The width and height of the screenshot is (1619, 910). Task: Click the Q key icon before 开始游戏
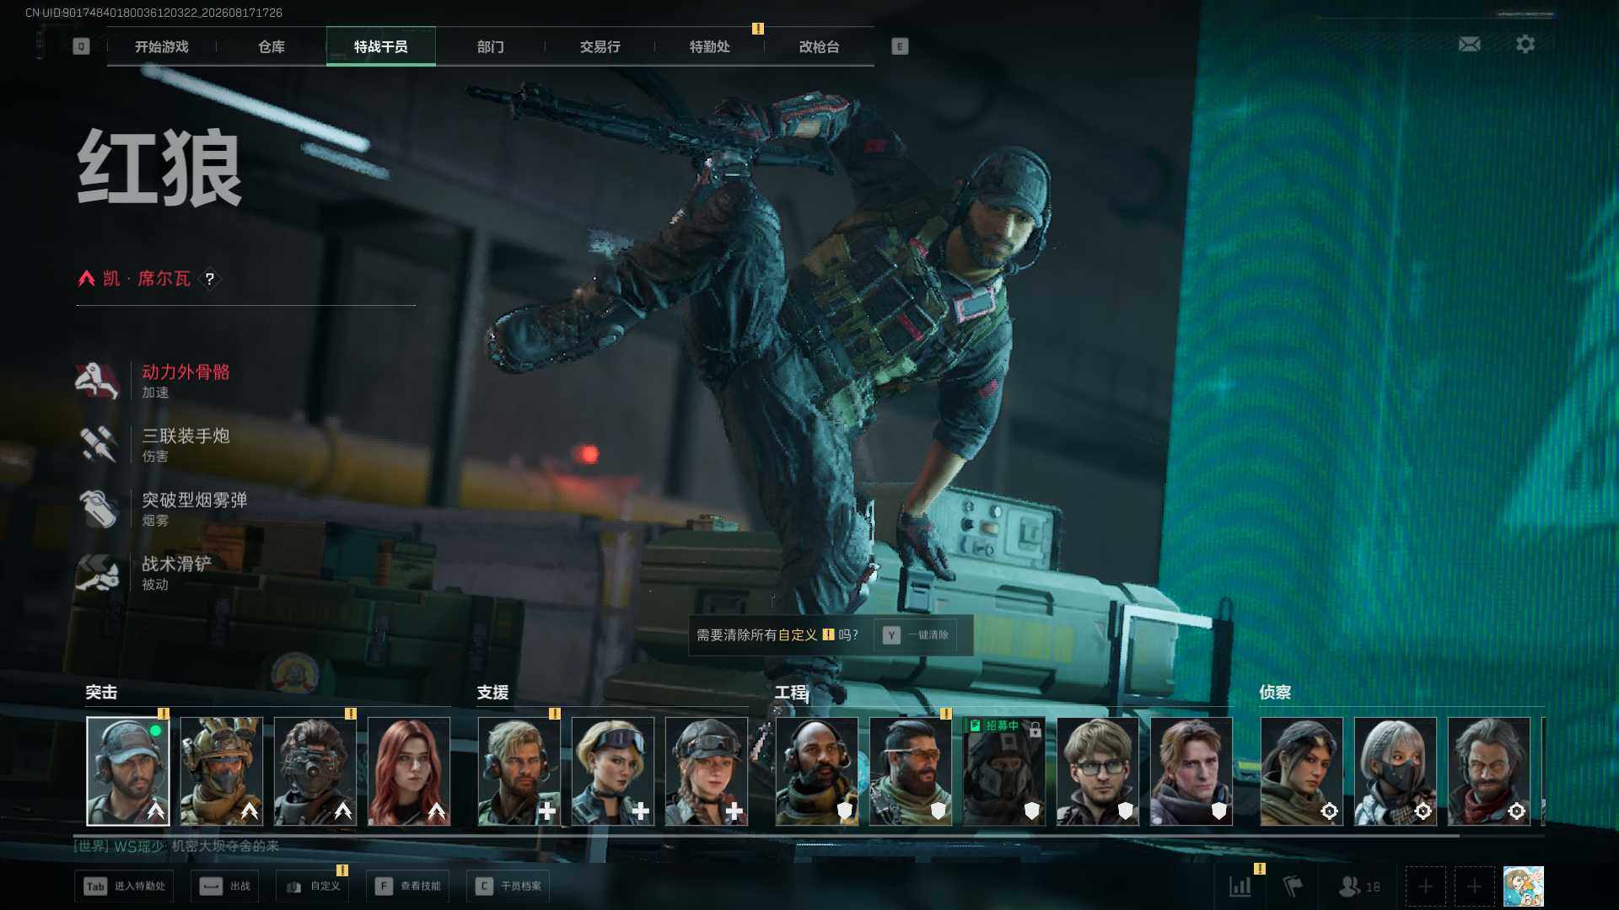[81, 46]
